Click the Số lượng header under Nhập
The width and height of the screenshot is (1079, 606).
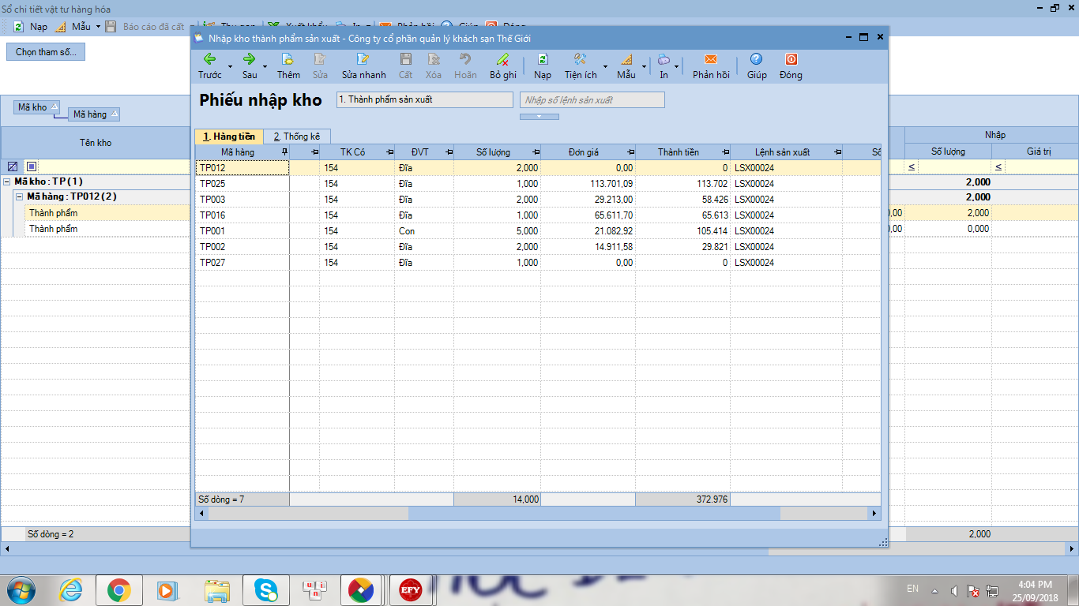(x=948, y=151)
